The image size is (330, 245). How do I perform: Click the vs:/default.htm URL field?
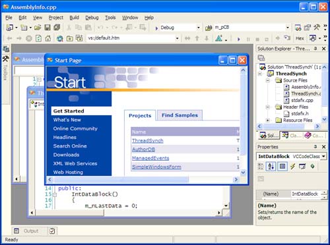point(131,38)
